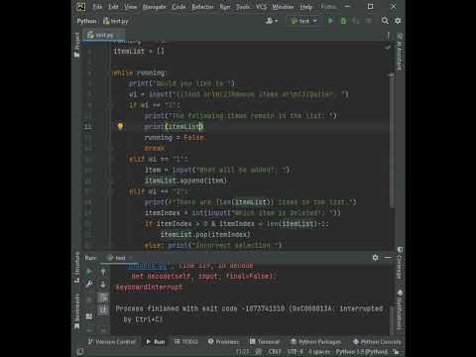Open the editor tabs more options icon
Viewport: 476px width, 357px height.
coord(389,35)
